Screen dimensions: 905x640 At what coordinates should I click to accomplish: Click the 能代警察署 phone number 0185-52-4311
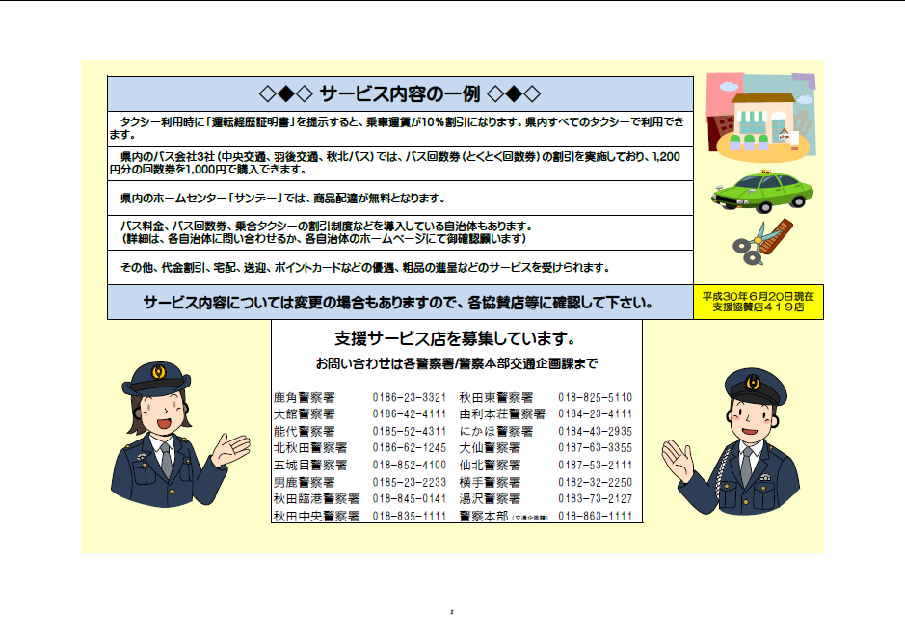pyautogui.click(x=409, y=431)
